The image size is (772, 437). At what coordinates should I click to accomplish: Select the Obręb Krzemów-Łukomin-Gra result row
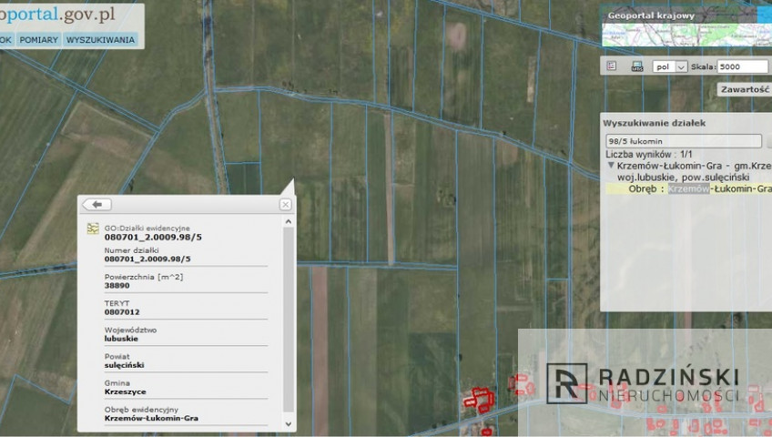pyautogui.click(x=689, y=189)
